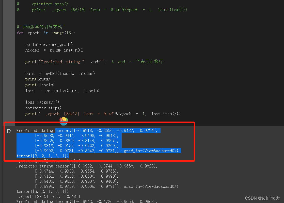Click the ', epoch [2/15] loss = 0.4811' output line
Viewport: 284px width, 203px height.
[49, 196]
